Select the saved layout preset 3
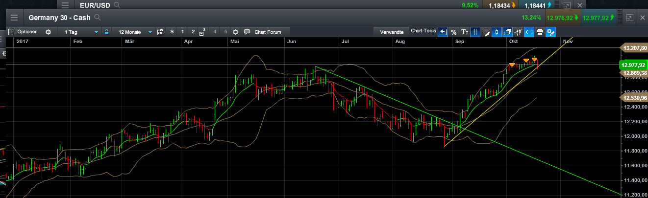 202,32
